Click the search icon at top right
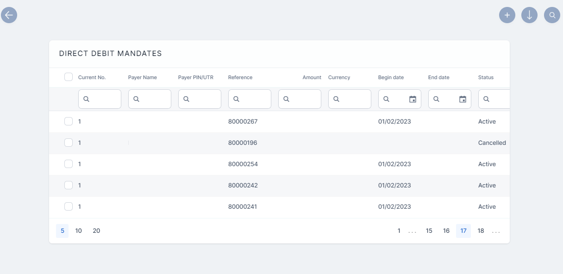The height and width of the screenshot is (274, 563). click(x=552, y=15)
